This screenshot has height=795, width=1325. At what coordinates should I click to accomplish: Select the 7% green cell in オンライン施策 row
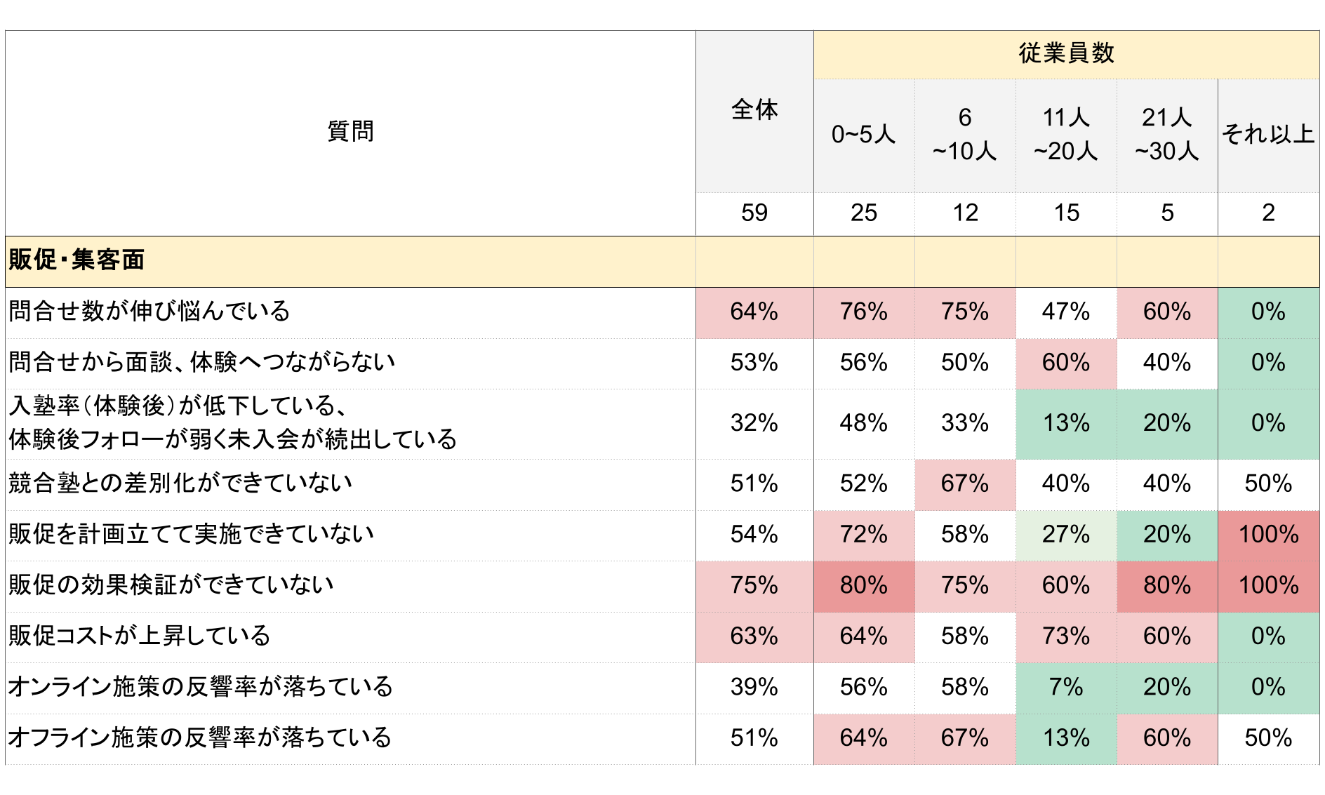pos(1065,687)
